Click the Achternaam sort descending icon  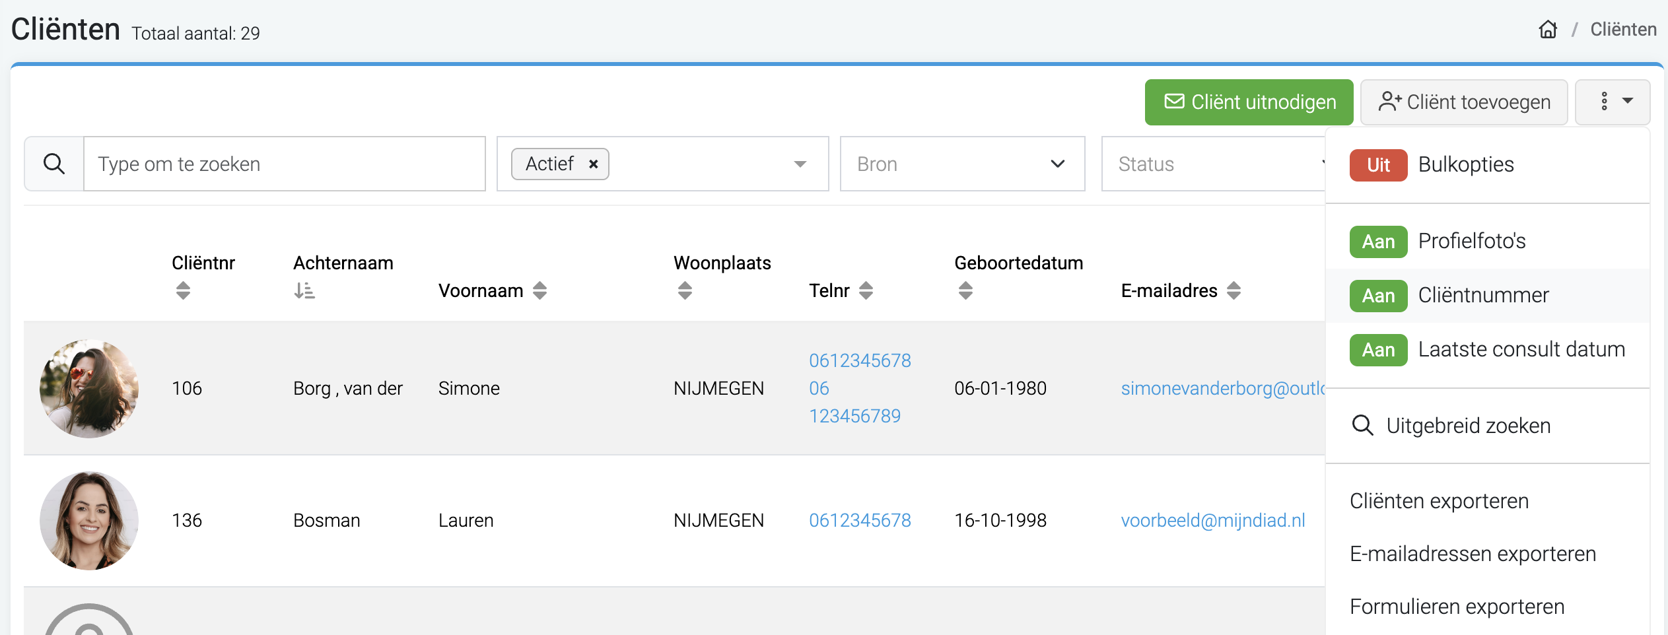304,290
